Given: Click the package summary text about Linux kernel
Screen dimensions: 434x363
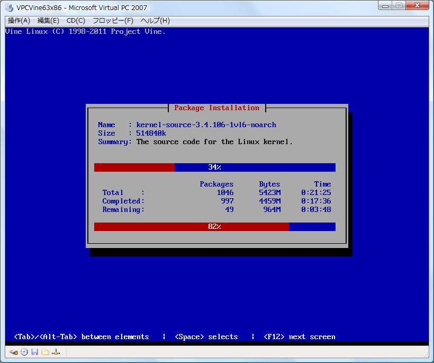Looking at the screenshot, I should click(214, 142).
